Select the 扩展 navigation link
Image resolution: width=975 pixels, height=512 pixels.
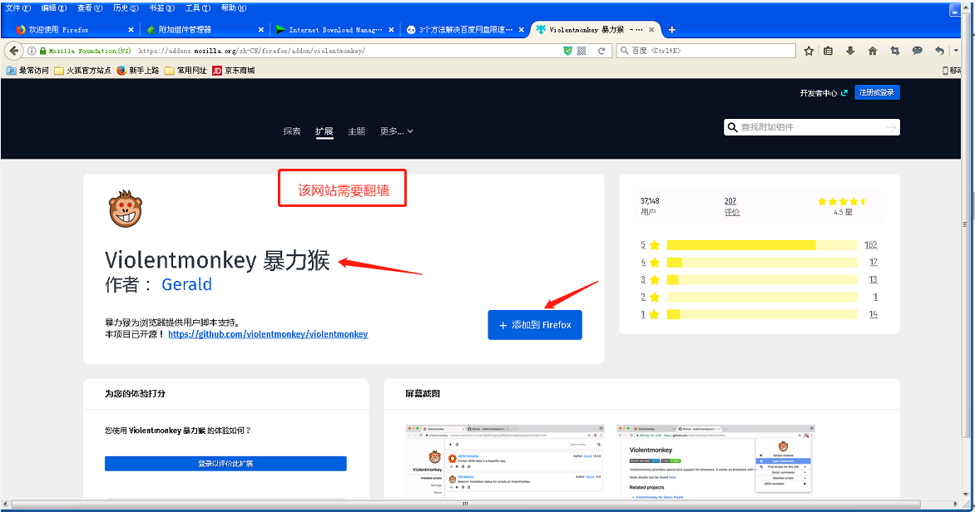point(324,131)
